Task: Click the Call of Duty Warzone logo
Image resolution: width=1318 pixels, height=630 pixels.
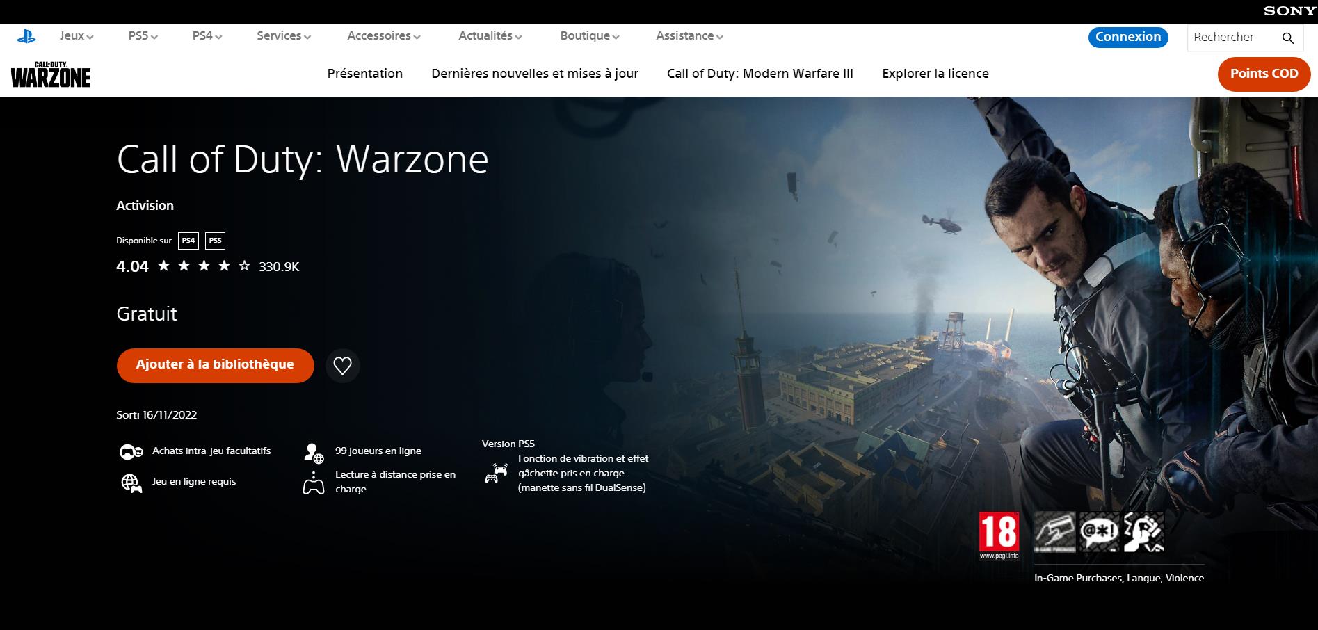Action: [50, 74]
